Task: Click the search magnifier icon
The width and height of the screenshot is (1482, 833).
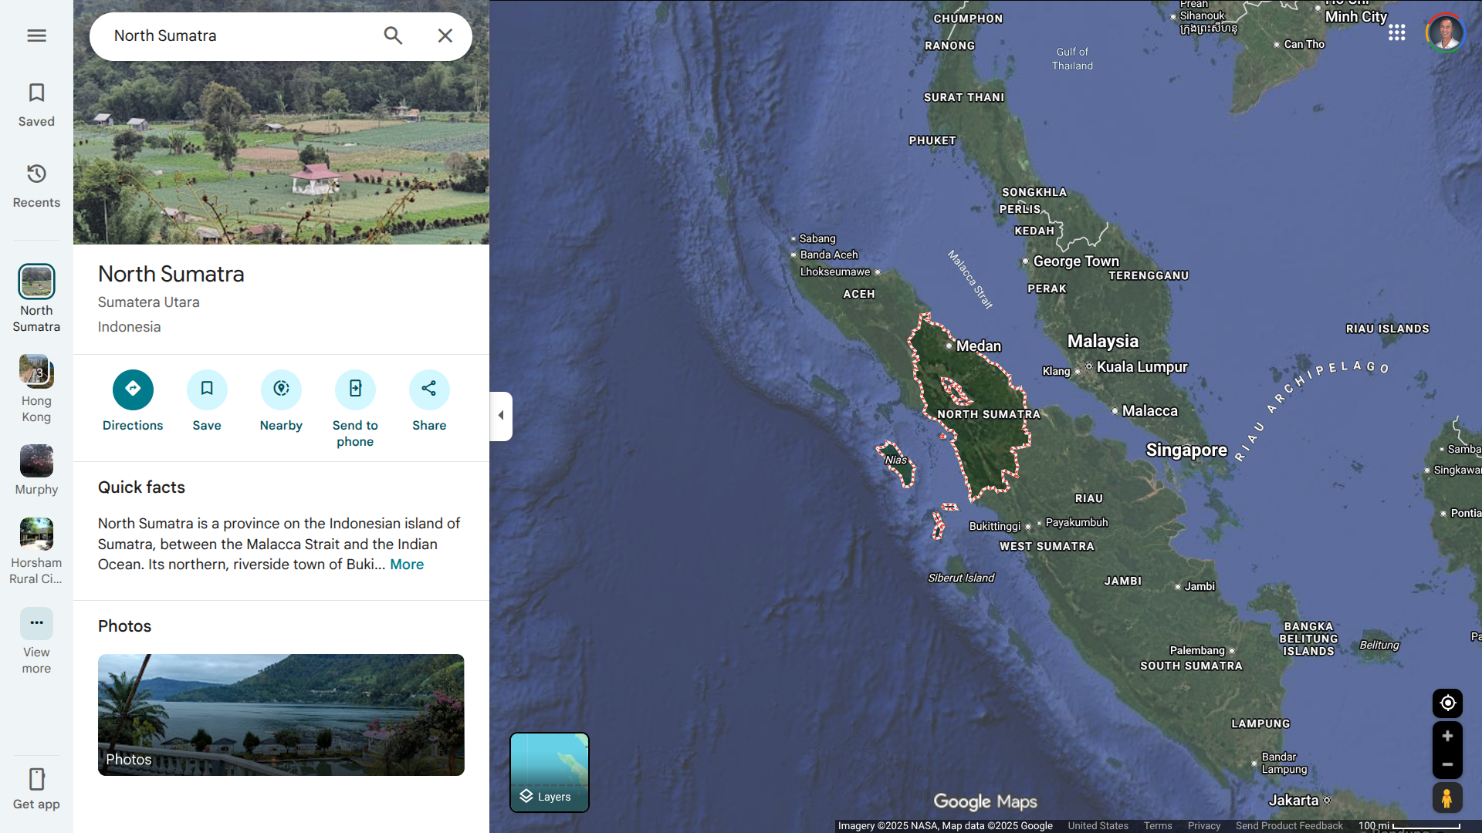Action: click(x=393, y=35)
